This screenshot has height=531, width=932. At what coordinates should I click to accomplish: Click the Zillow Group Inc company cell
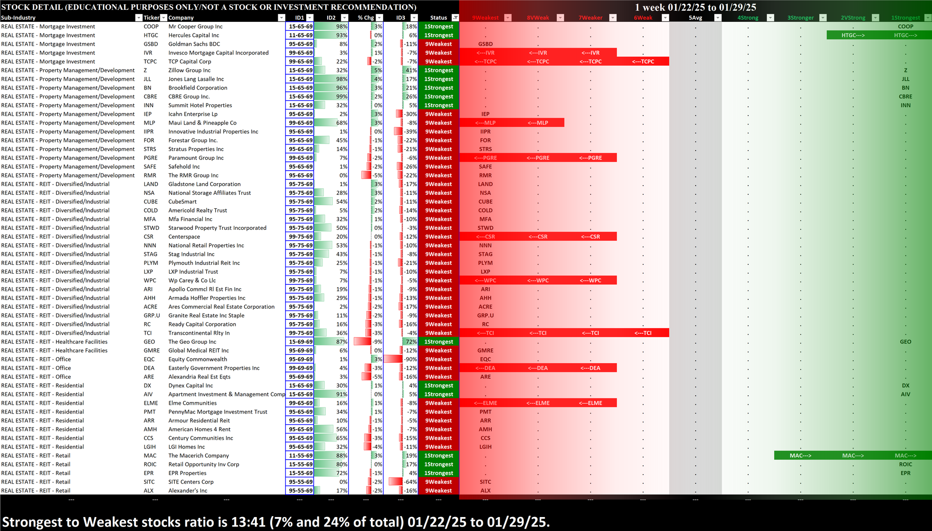click(189, 70)
